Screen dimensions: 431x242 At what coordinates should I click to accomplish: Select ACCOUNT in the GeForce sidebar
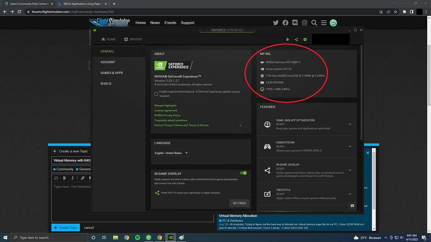(107, 62)
